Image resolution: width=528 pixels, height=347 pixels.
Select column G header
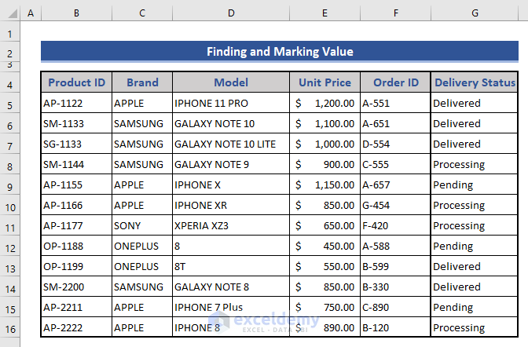(x=475, y=13)
